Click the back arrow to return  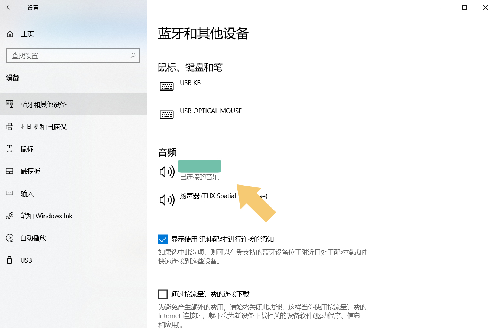click(x=9, y=7)
